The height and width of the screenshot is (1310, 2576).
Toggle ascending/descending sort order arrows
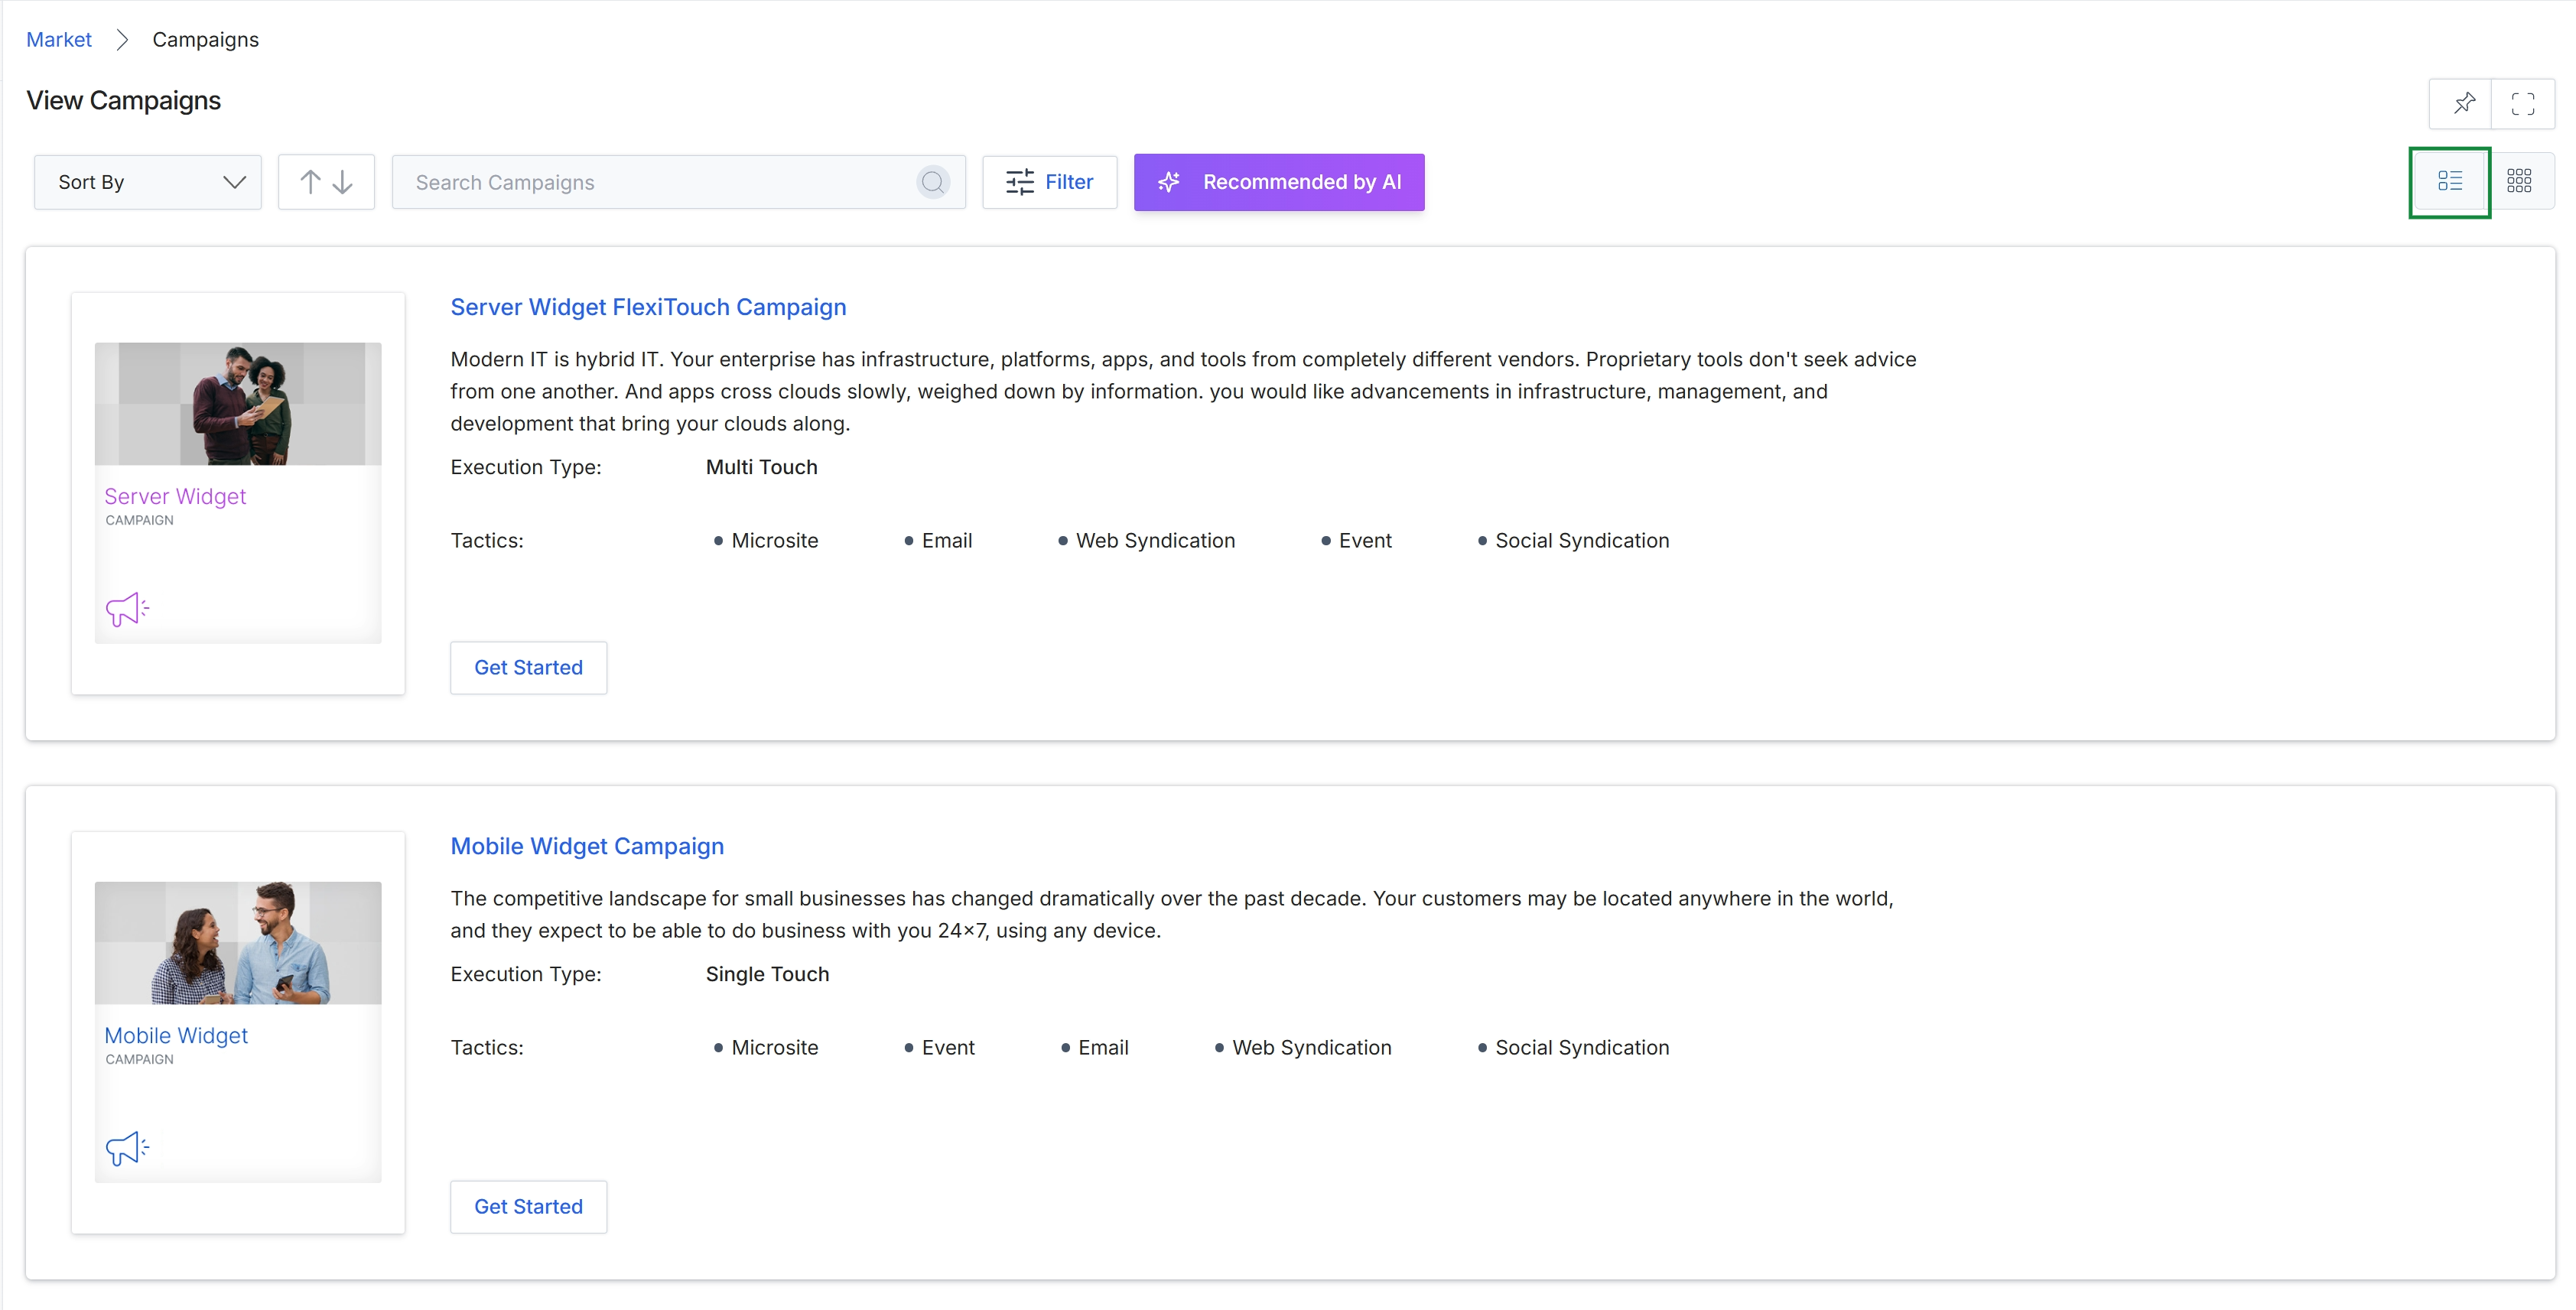326,182
